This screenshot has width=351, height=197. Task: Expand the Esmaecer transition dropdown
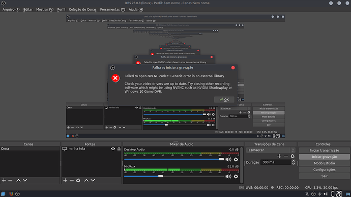293,150
